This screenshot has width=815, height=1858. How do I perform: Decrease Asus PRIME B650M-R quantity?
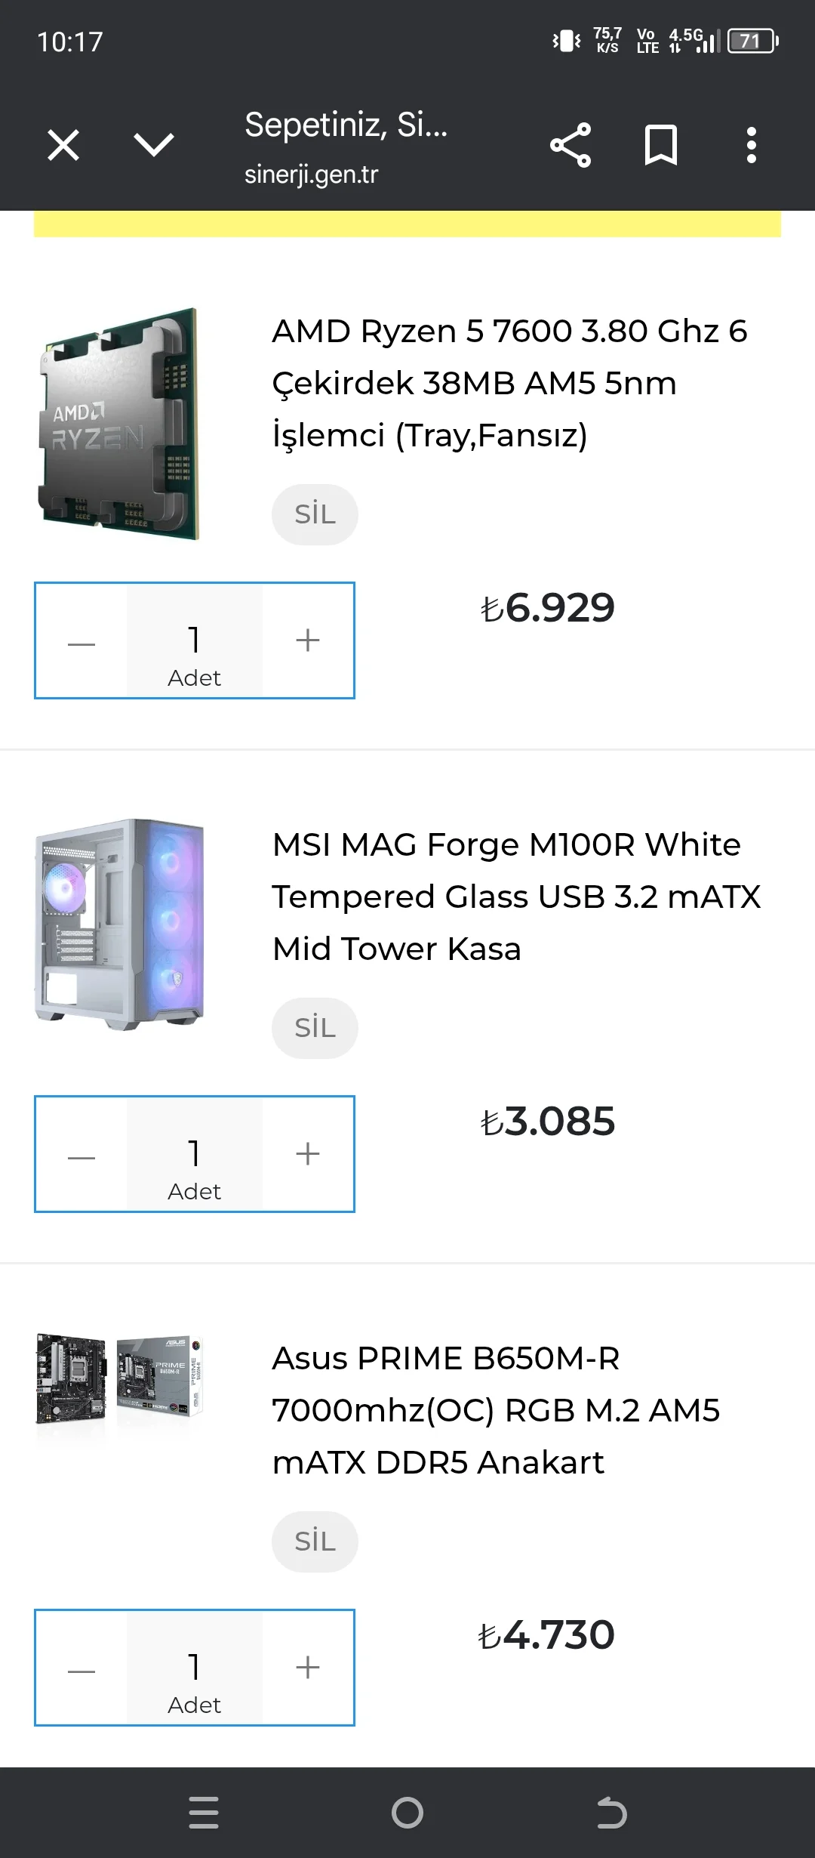(81, 1668)
